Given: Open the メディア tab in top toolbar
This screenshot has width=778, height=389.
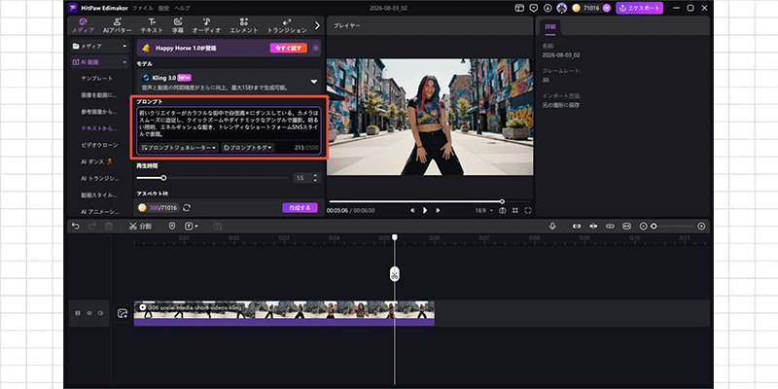Looking at the screenshot, I should (x=83, y=25).
